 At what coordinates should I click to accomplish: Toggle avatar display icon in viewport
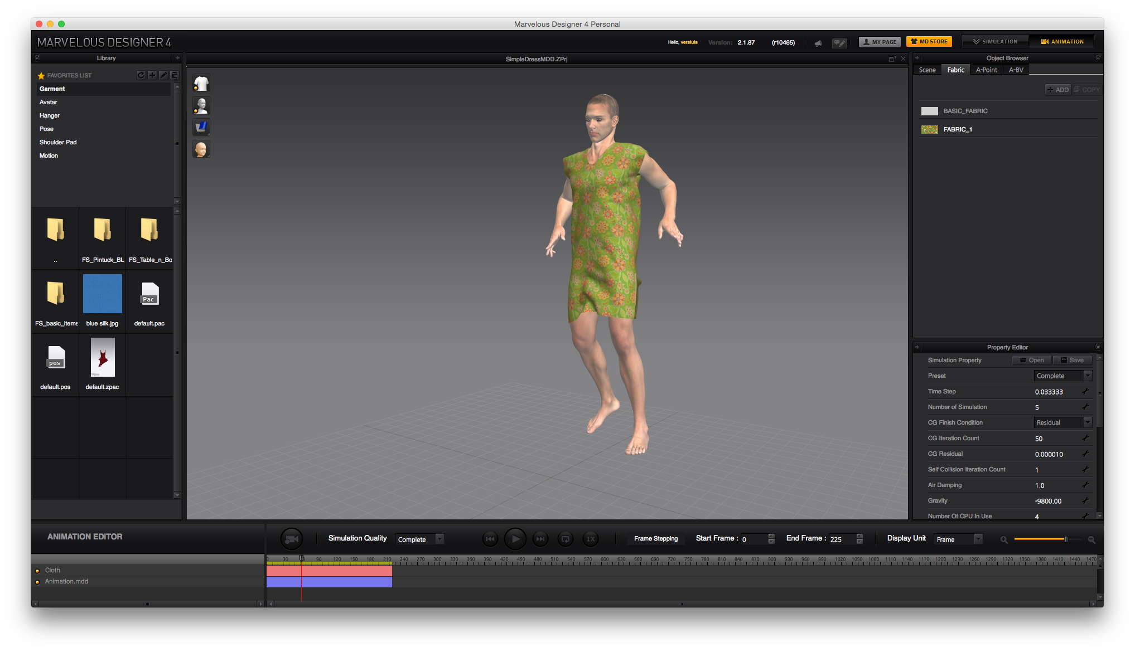pyautogui.click(x=201, y=105)
